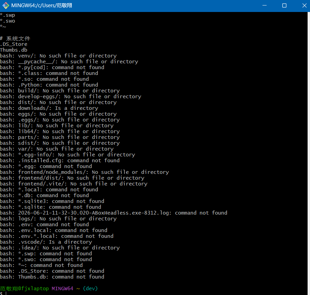Click the 'bash: __pycache__/' error line
This screenshot has width=310, height=295.
tap(69, 62)
